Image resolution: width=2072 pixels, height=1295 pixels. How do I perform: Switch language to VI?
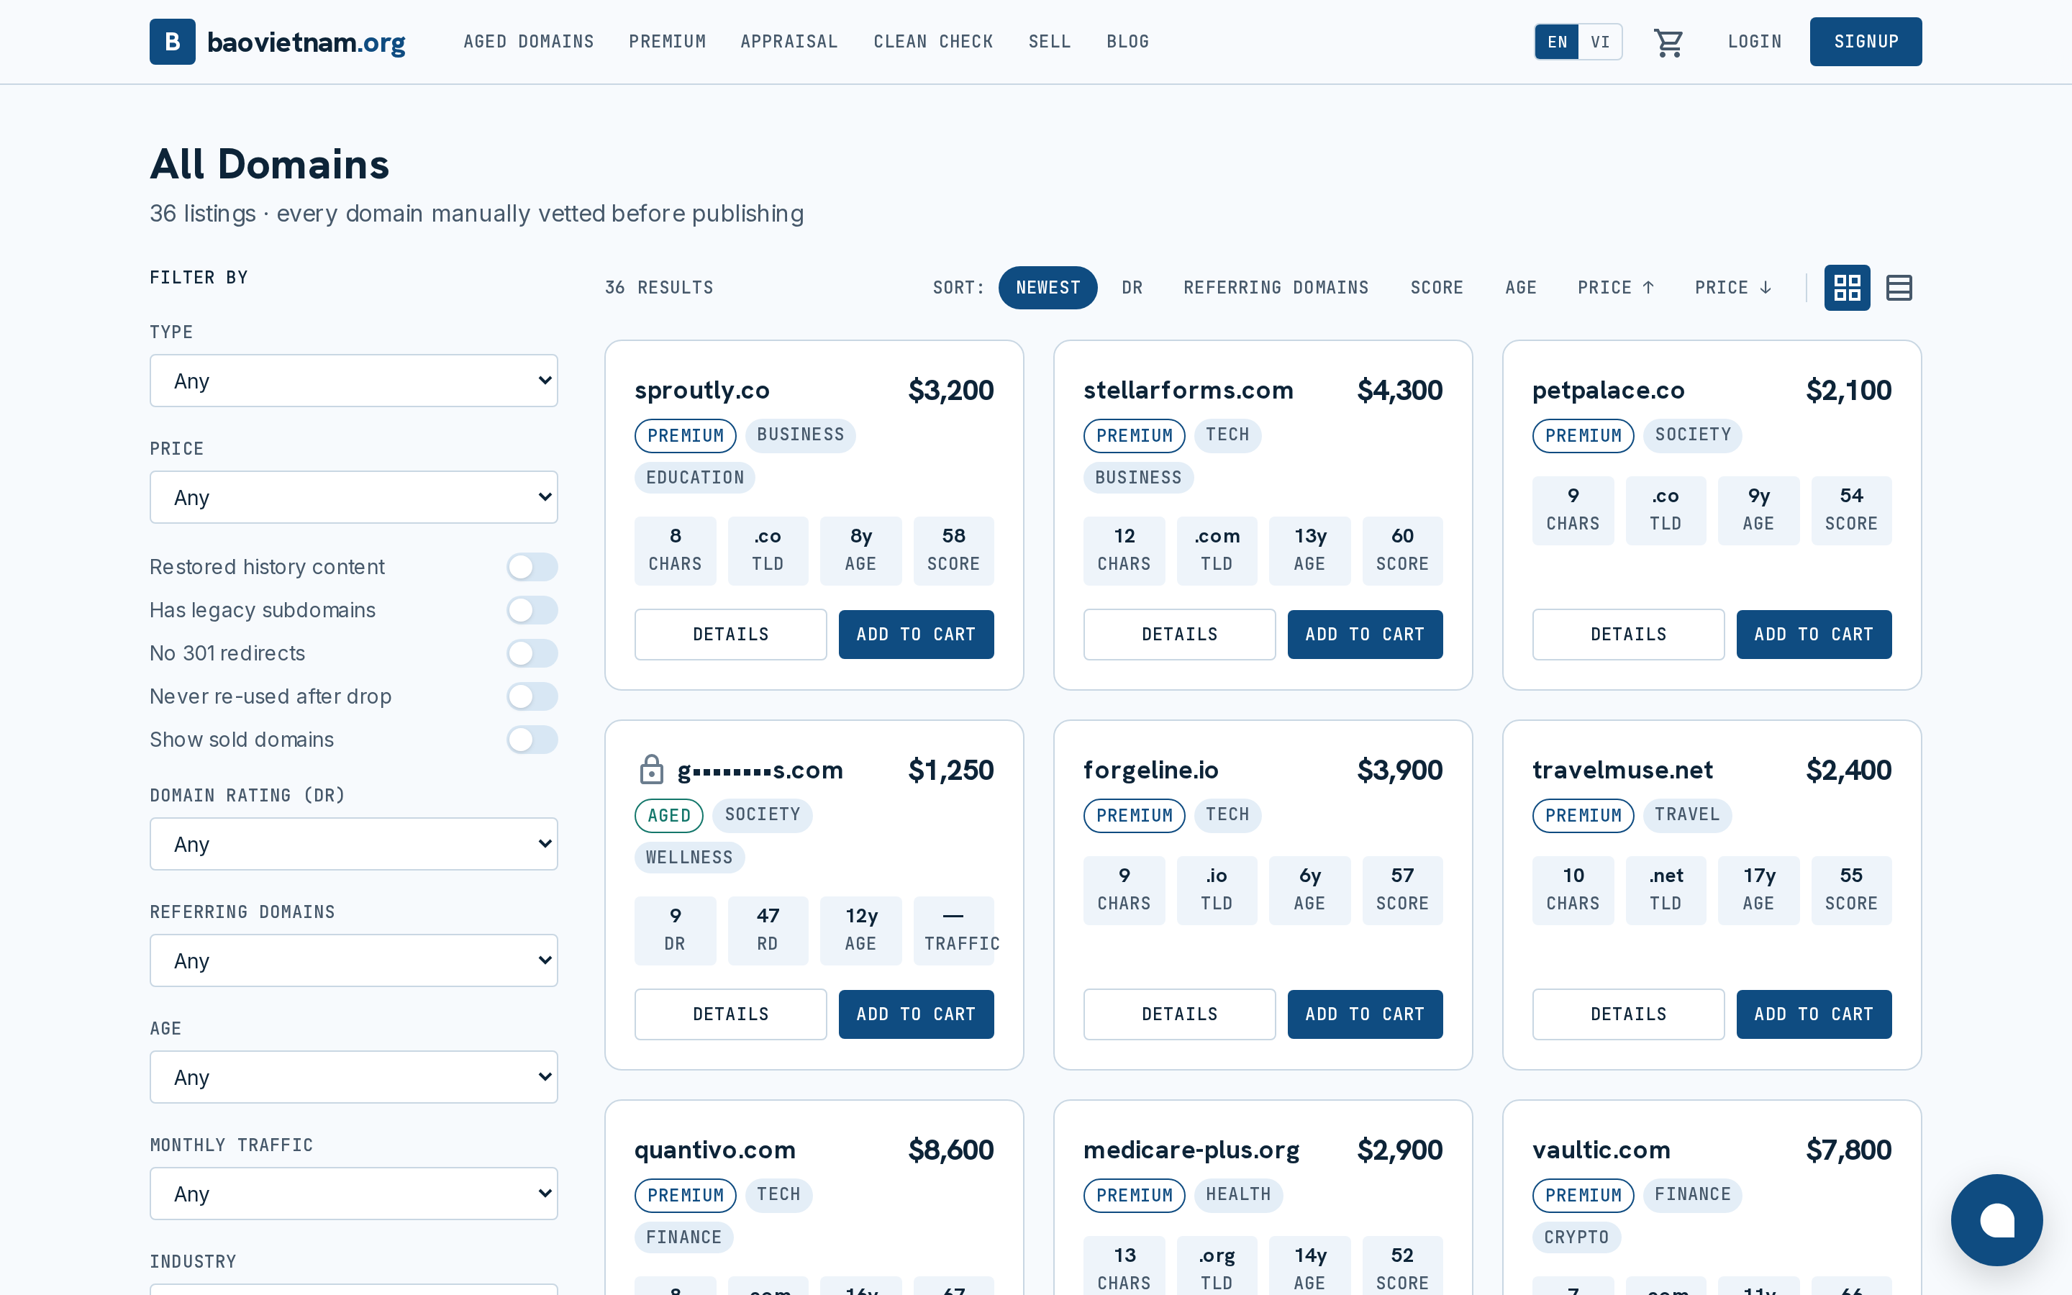[1600, 42]
